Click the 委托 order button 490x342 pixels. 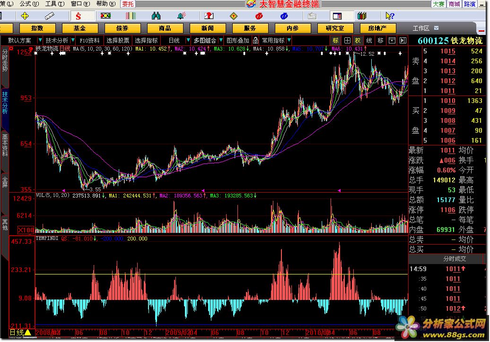(x=128, y=4)
